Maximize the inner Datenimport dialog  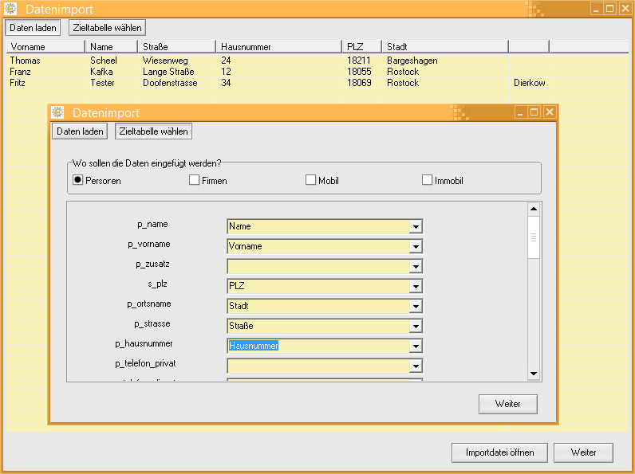(x=534, y=112)
